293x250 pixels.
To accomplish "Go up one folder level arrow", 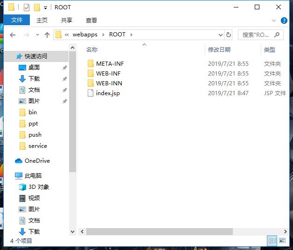I will click(47, 35).
